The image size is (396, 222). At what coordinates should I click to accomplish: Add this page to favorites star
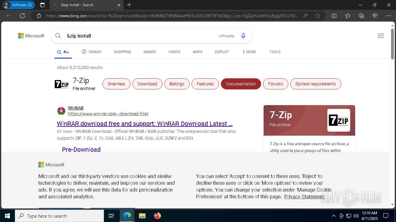[x=318, y=16]
